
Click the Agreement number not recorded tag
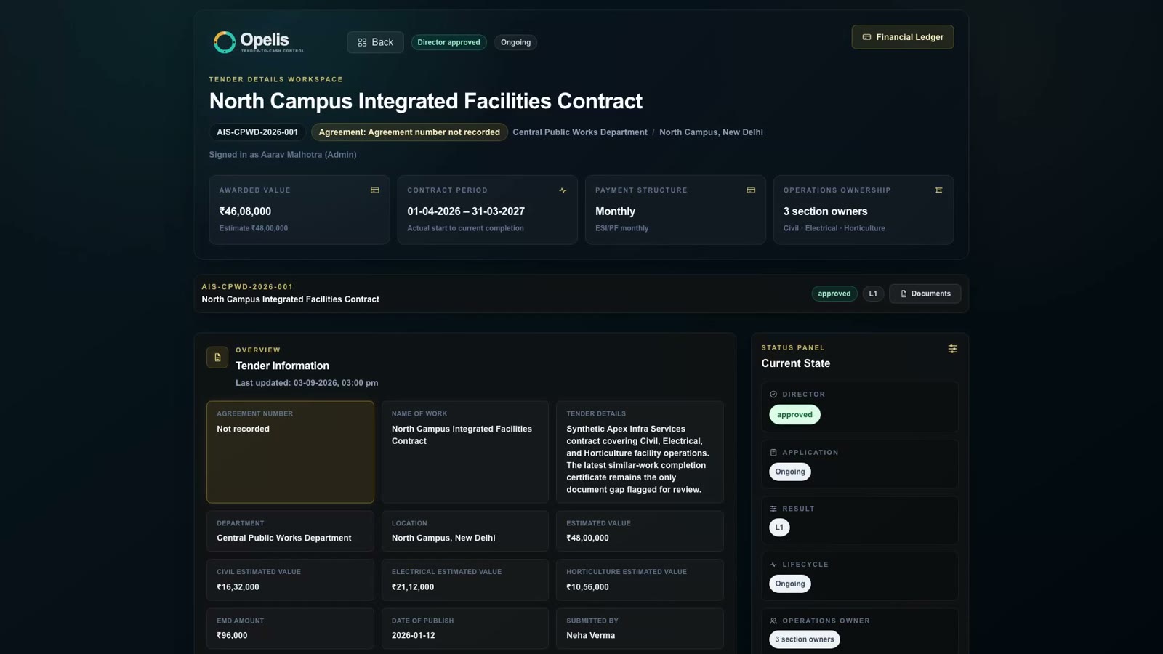(x=409, y=132)
